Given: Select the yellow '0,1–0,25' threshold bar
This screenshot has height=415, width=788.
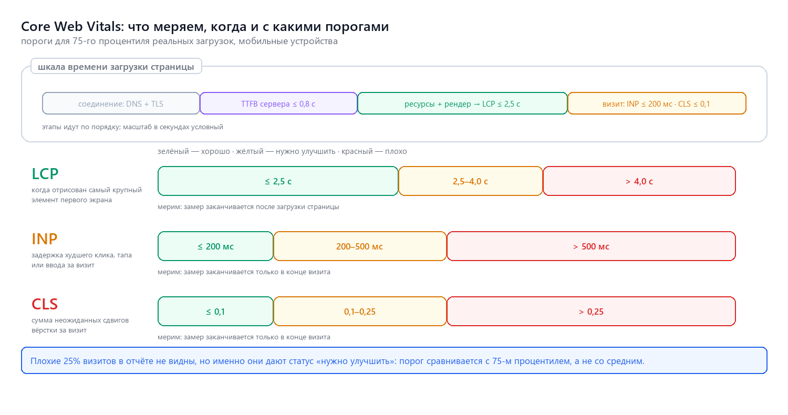Looking at the screenshot, I should [x=360, y=312].
